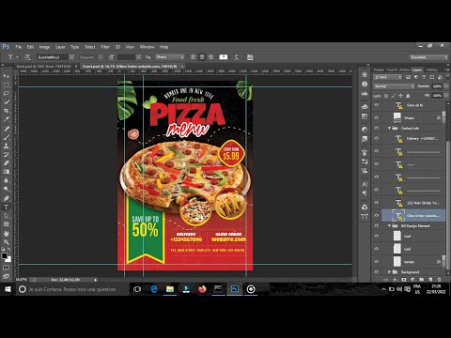
Task: Open Firefox from the taskbar
Action: pos(202,289)
